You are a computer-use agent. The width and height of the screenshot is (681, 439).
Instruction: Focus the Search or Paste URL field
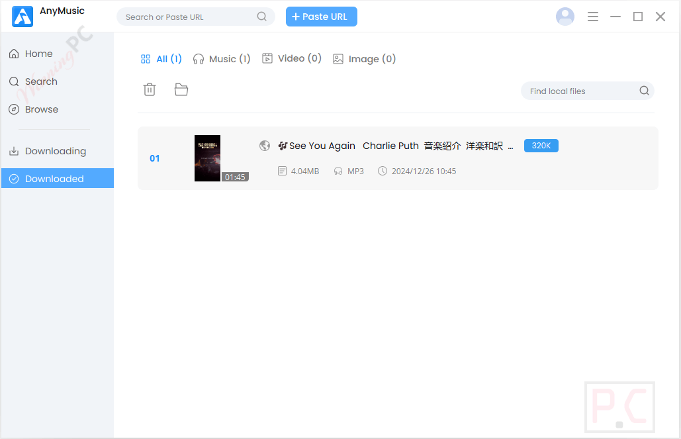(x=195, y=17)
